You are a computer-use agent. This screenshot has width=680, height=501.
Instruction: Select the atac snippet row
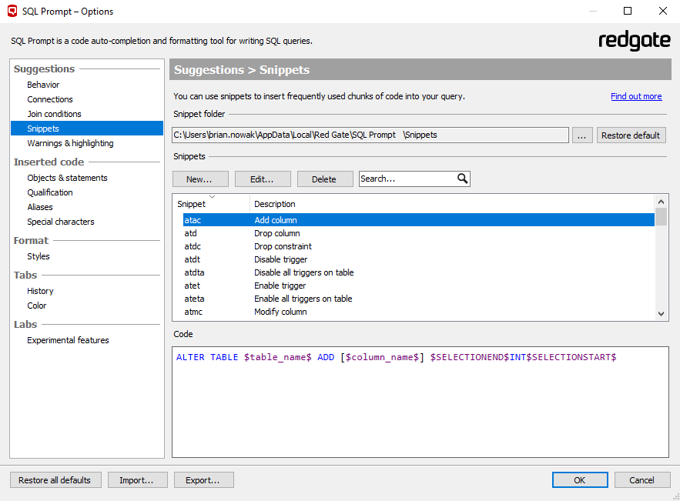[418, 220]
